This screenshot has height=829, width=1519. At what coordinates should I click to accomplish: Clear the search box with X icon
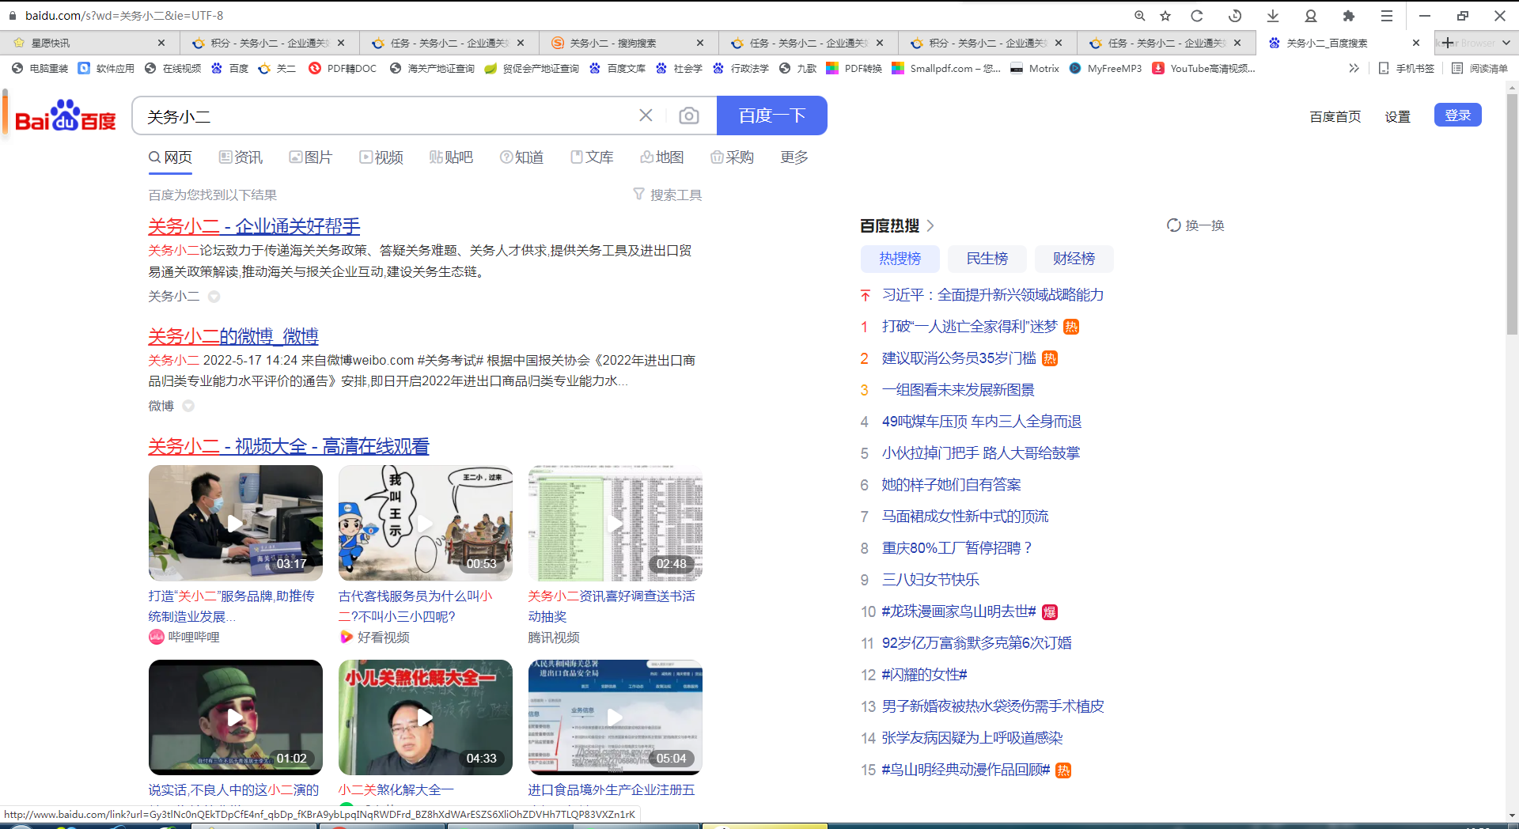pyautogui.click(x=646, y=115)
